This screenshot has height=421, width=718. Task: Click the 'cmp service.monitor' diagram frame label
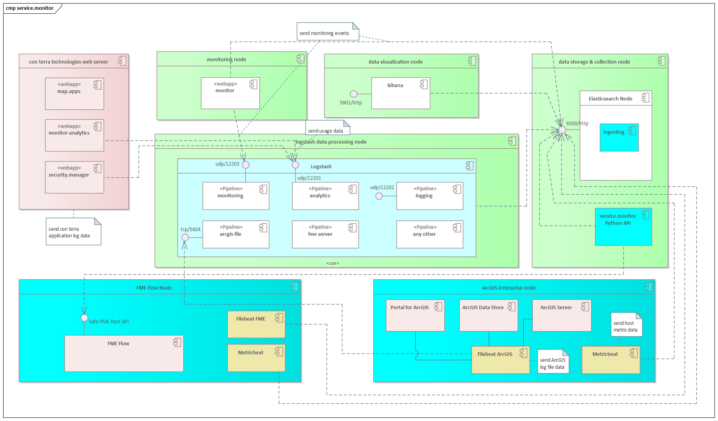(x=30, y=8)
